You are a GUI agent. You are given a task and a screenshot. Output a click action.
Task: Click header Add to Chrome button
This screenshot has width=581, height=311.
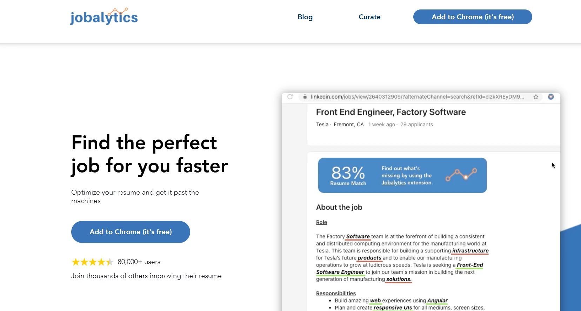pyautogui.click(x=472, y=17)
